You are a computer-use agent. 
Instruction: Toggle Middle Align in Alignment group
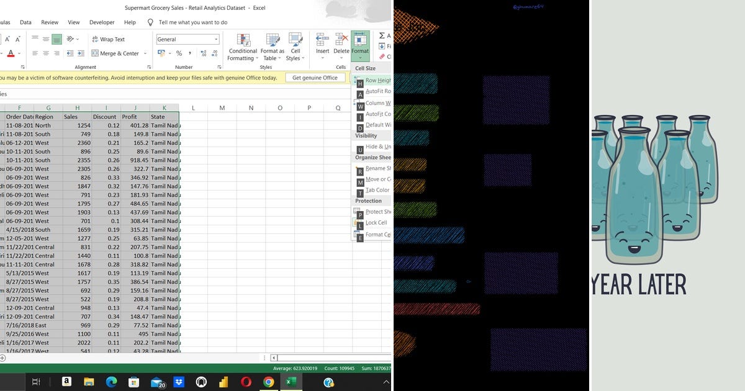[47, 38]
